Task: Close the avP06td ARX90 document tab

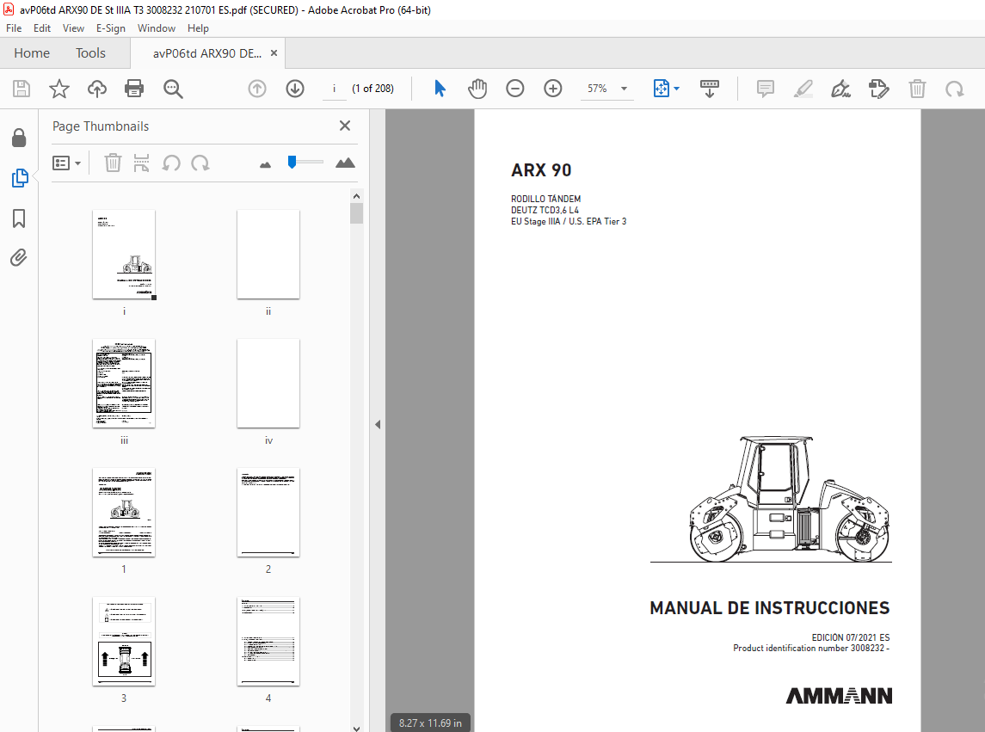Action: [274, 53]
